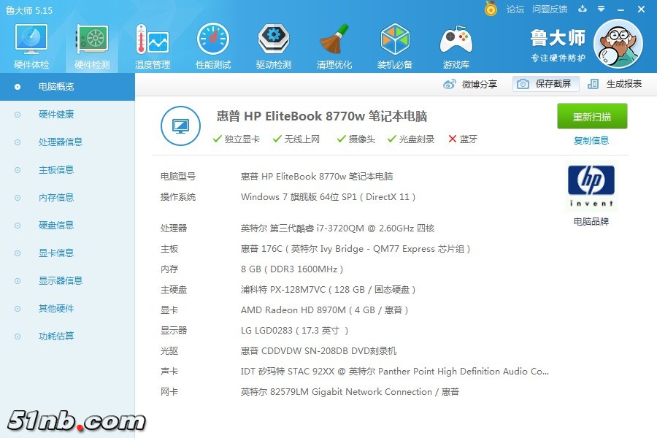Click the 惠普 HP EliteBook 8770w heading
The width and height of the screenshot is (657, 438).
322,116
